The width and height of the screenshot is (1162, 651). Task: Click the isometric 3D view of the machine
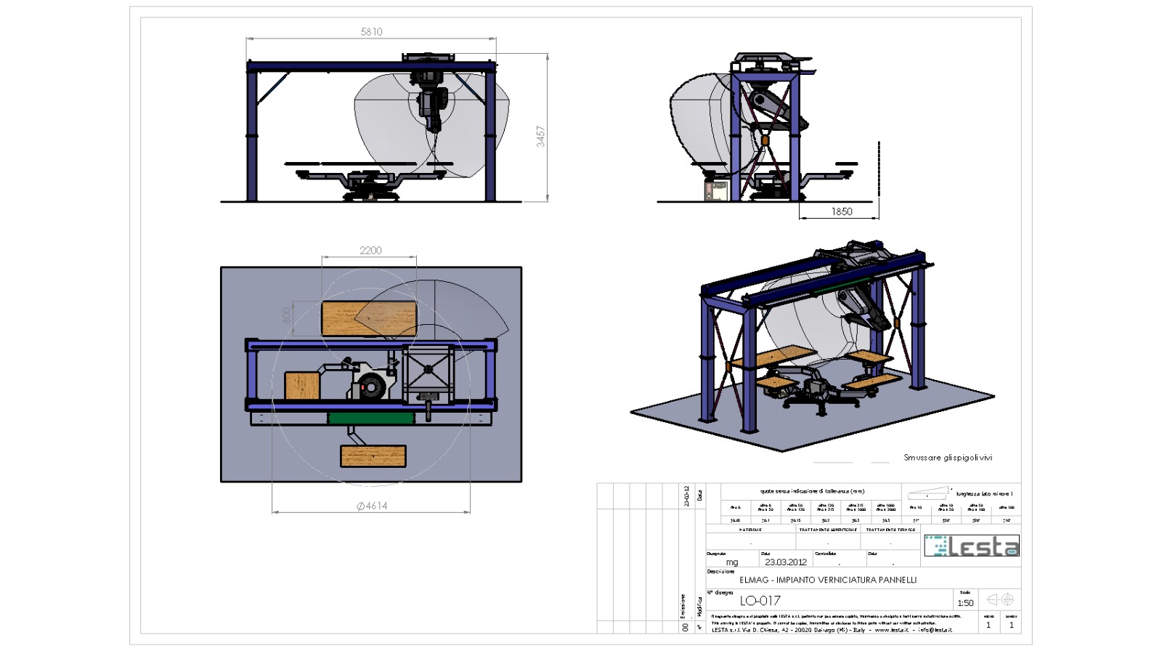(813, 341)
